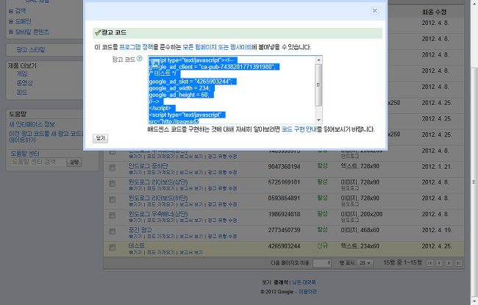Image resolution: width=478 pixels, height=305 pixels.
Task: Expand the 모바일 콘텐츠 tree item
Action: coord(11,32)
